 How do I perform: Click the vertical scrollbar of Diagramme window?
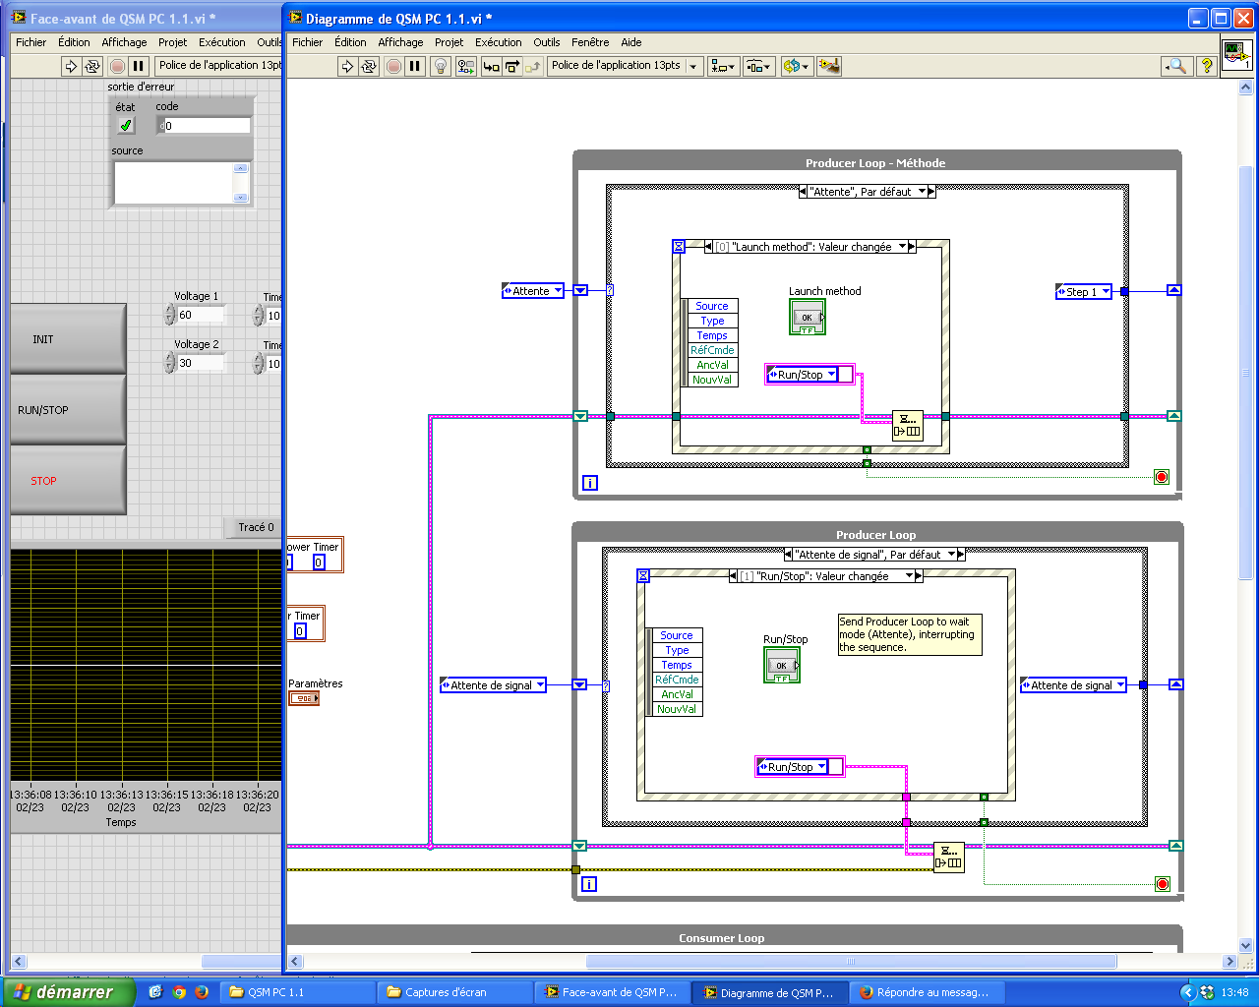pos(1246,374)
